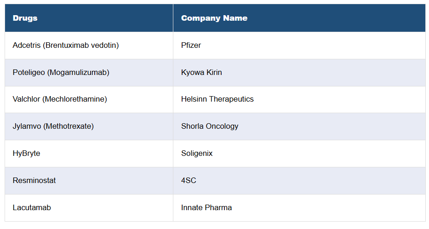Click the word Therapeutics in Helsinn row
This screenshot has width=429, height=229.
(231, 99)
